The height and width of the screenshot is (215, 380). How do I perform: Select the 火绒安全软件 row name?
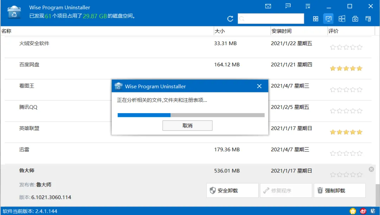[34, 43]
